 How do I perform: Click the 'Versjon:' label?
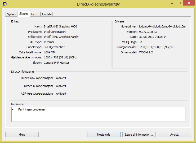[x=132, y=32]
